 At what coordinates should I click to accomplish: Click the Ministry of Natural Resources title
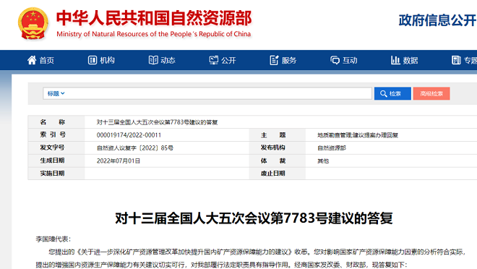(154, 23)
